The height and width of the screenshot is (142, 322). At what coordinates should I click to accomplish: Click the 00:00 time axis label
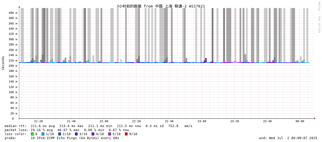point(300,121)
